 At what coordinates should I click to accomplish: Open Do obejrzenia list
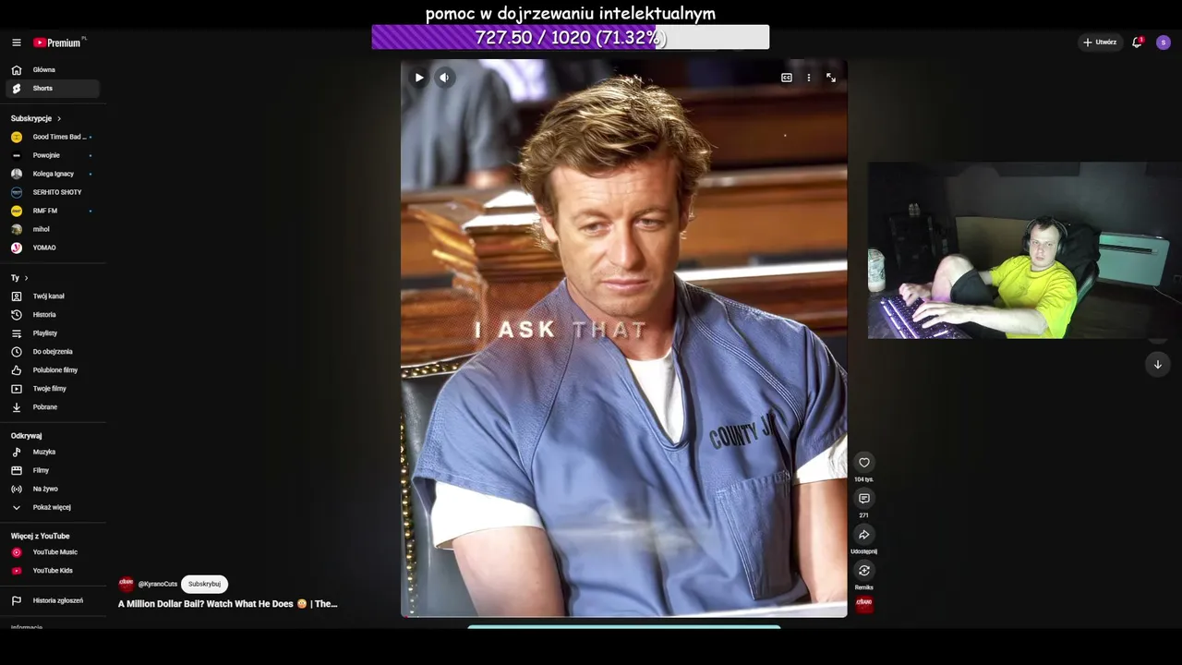click(53, 352)
